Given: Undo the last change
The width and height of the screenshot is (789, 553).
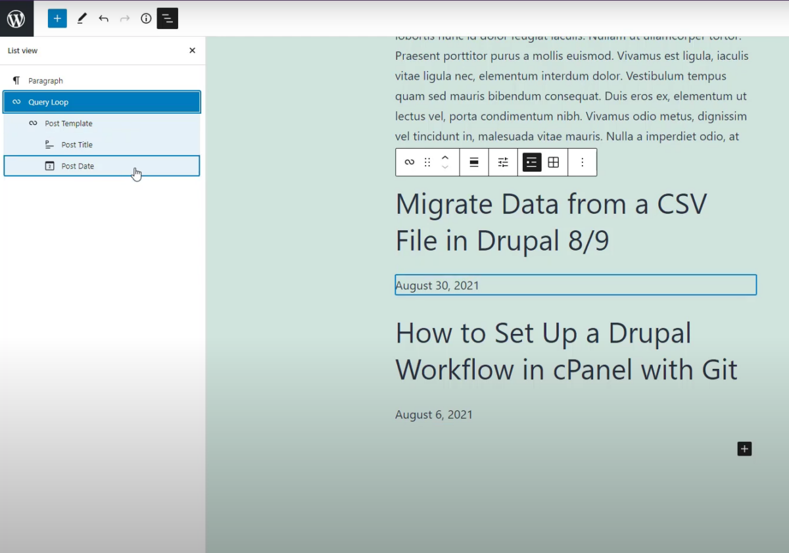Looking at the screenshot, I should coord(103,18).
